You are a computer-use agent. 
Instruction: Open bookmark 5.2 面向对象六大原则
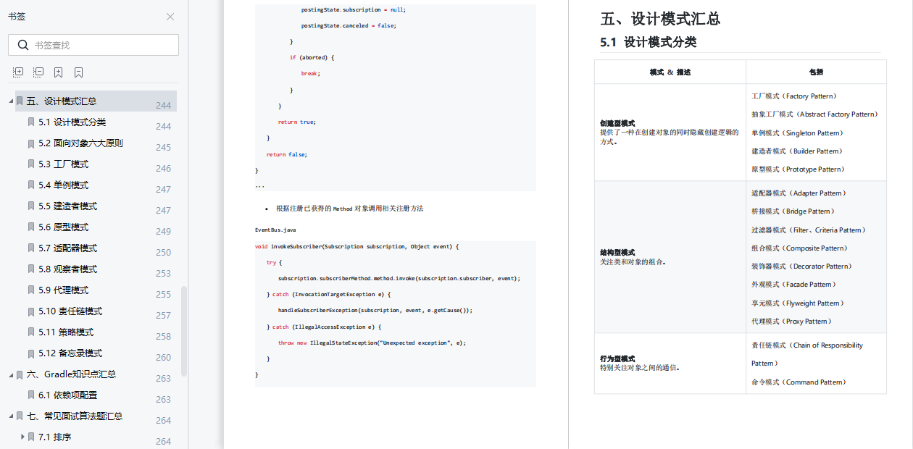coord(80,143)
